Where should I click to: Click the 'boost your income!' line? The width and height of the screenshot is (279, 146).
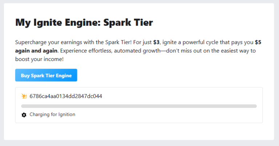(x=39, y=59)
